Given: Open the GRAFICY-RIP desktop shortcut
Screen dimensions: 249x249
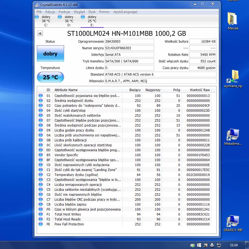Looking at the screenshot, I should pyautogui.click(x=233, y=223).
